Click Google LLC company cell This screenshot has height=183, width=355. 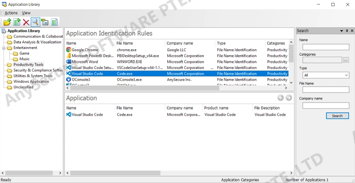tap(176, 50)
